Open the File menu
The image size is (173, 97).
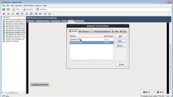tap(4, 5)
